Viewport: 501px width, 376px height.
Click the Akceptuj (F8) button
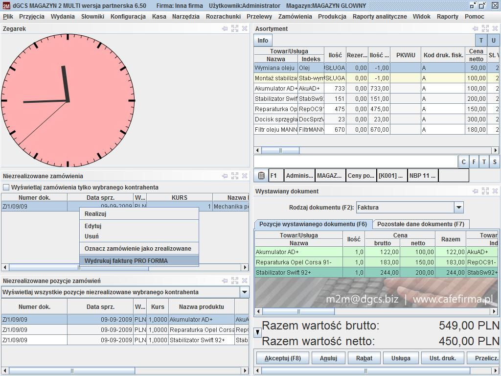click(283, 358)
